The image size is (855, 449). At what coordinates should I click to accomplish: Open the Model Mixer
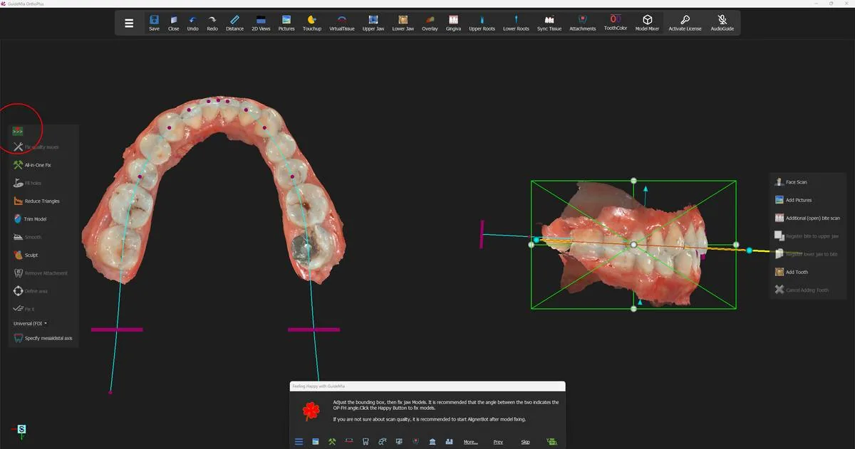coord(647,23)
